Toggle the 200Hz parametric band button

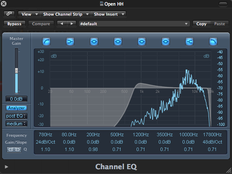pos(94,42)
